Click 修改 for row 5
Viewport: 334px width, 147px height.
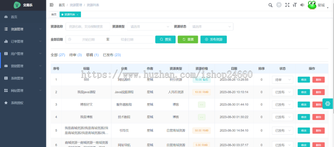pyautogui.click(x=304, y=131)
